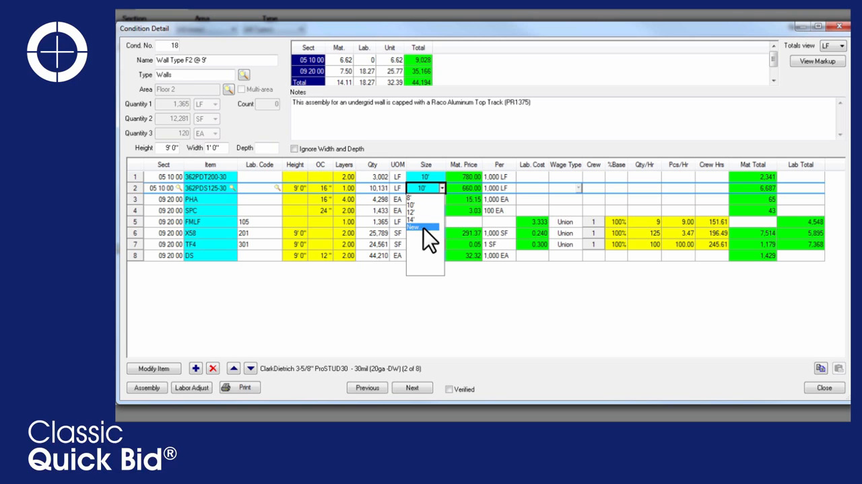Click Lab. Code cell 105

click(x=260, y=222)
